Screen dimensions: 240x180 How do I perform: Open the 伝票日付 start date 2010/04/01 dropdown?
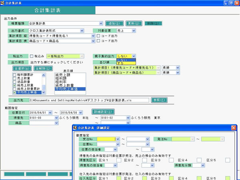coord(50,113)
